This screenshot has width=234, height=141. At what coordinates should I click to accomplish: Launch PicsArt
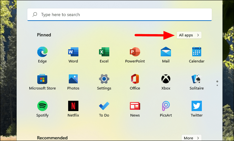166,109
